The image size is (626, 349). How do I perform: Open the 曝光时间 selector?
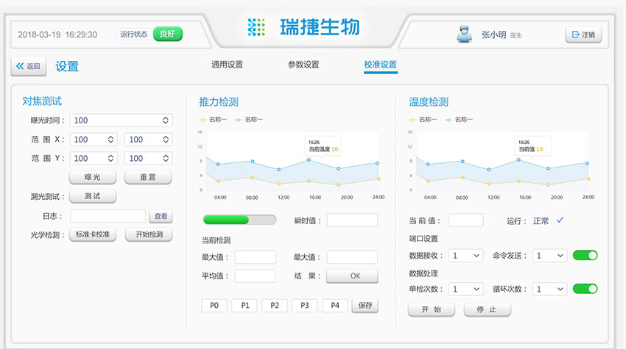(121, 120)
